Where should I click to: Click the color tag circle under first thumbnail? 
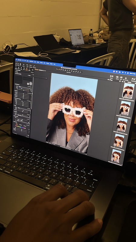tap(124, 98)
